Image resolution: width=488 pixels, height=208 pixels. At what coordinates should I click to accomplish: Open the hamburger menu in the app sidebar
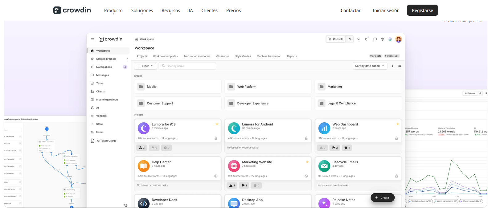click(x=92, y=39)
